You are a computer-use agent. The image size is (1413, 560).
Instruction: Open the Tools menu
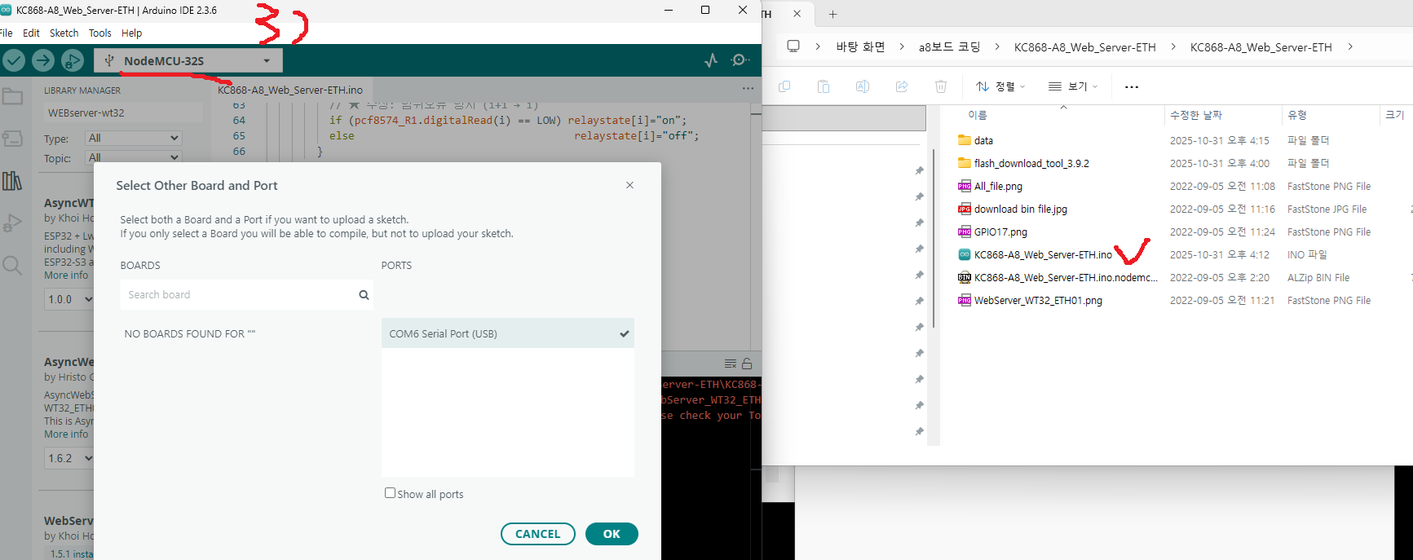(x=99, y=33)
